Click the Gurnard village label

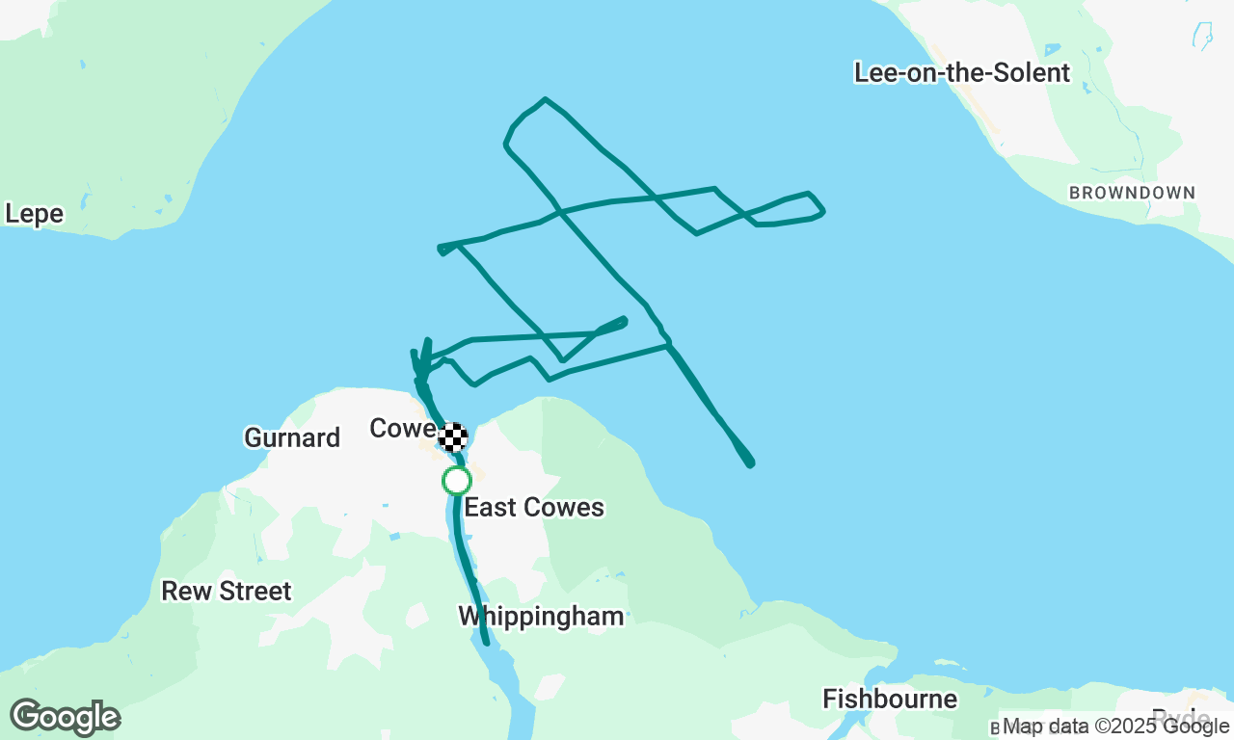coord(292,437)
